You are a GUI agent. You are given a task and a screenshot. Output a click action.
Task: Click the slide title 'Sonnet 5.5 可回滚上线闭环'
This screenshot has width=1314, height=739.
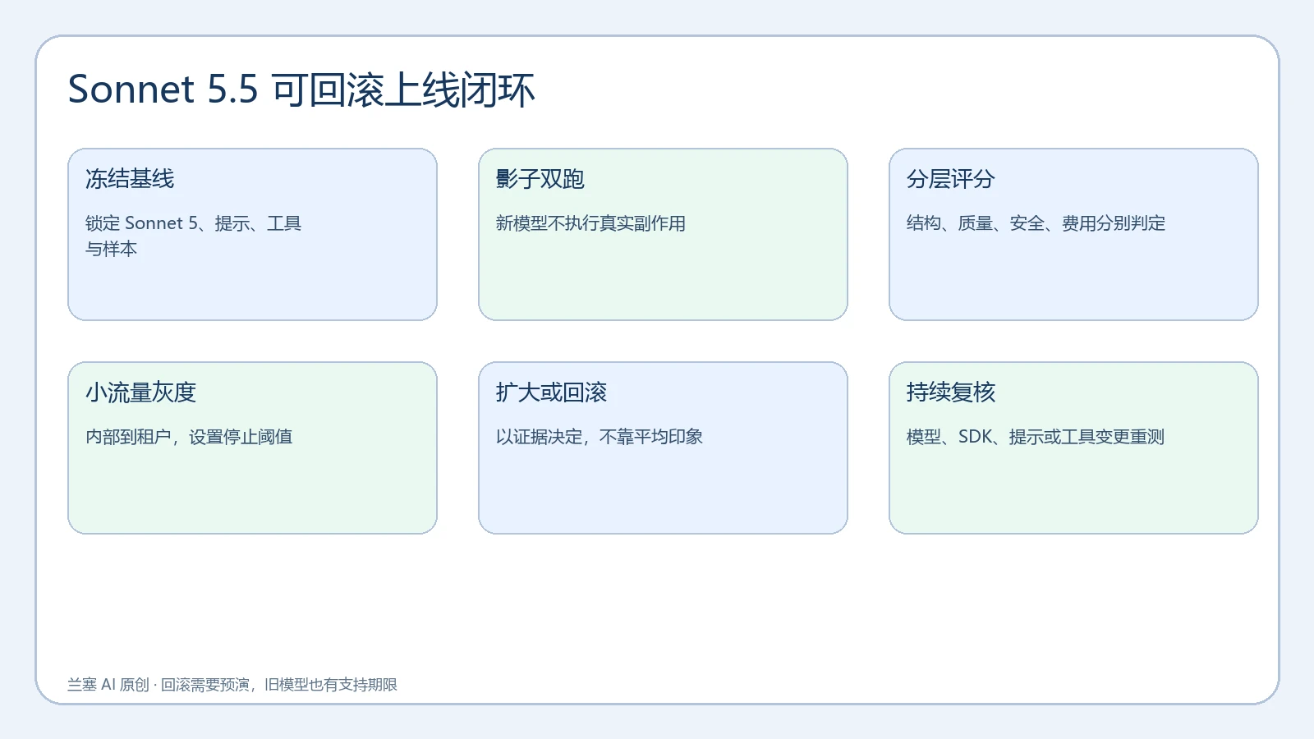[x=301, y=90]
